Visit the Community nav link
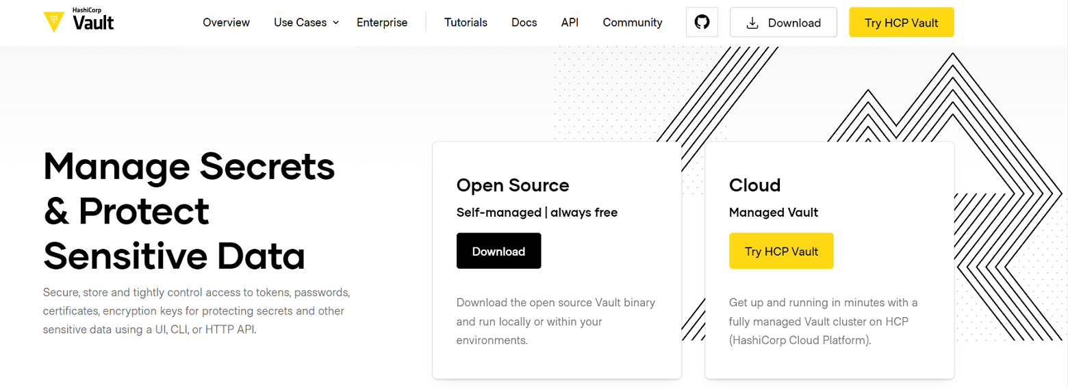This screenshot has height=389, width=1068. pos(632,23)
